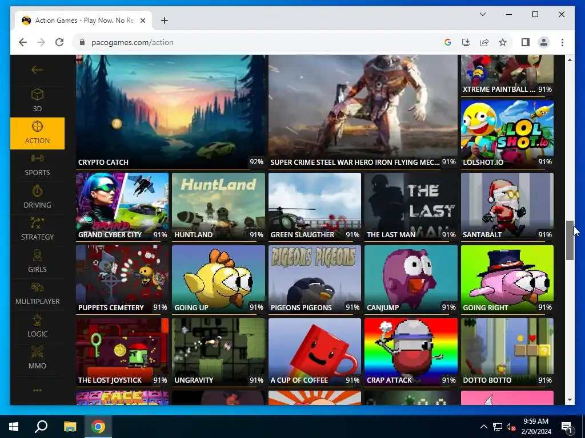View site info via padlock icon

coord(82,42)
